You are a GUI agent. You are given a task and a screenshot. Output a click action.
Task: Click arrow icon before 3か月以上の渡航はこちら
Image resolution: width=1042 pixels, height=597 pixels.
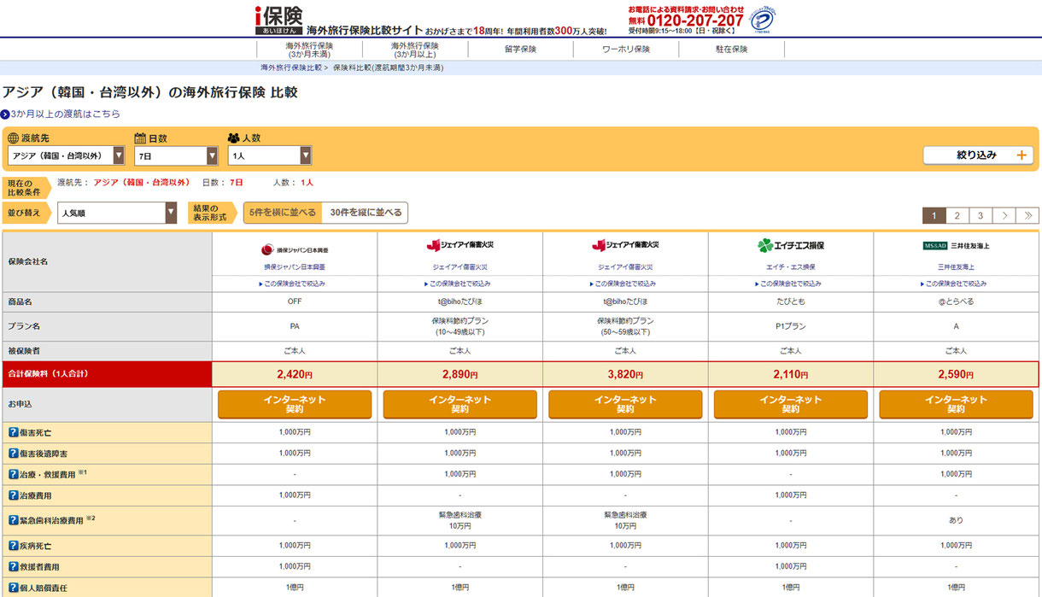pyautogui.click(x=5, y=114)
